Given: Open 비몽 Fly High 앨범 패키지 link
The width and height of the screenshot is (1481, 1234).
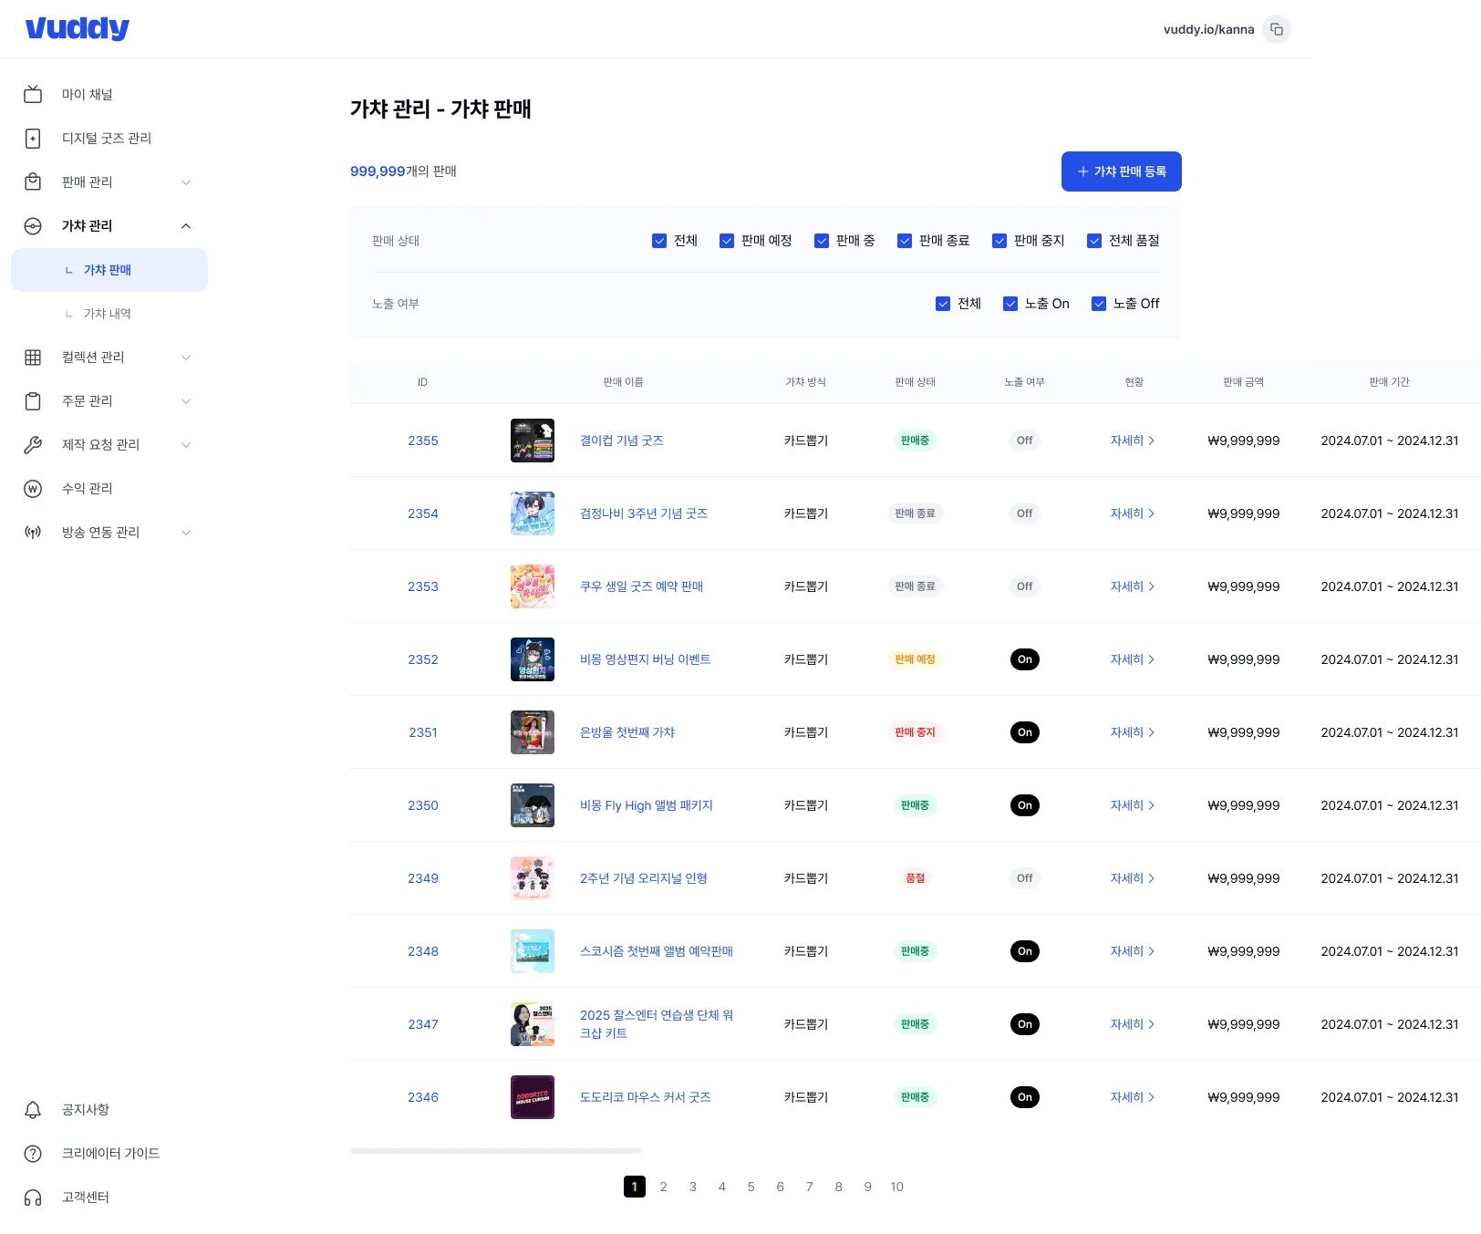Looking at the screenshot, I should 647,805.
